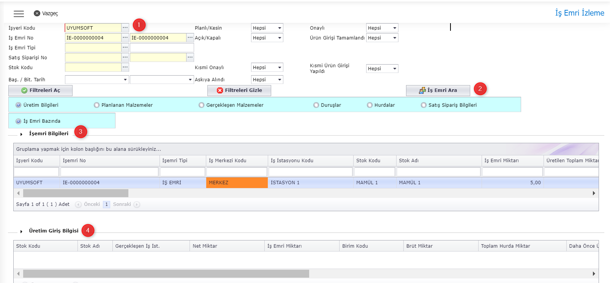Click the Vazgeç cancel icon
Image resolution: width=610 pixels, height=283 pixels.
coord(37,13)
